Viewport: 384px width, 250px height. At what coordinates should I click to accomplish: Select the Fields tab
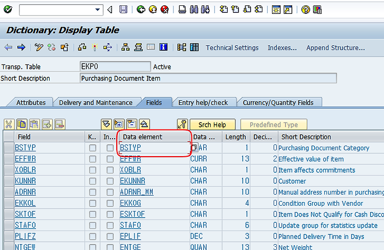tap(154, 102)
